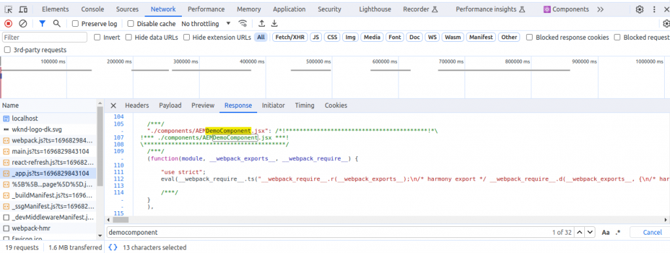Show the Preview tab
The image size is (670, 253).
tap(203, 105)
